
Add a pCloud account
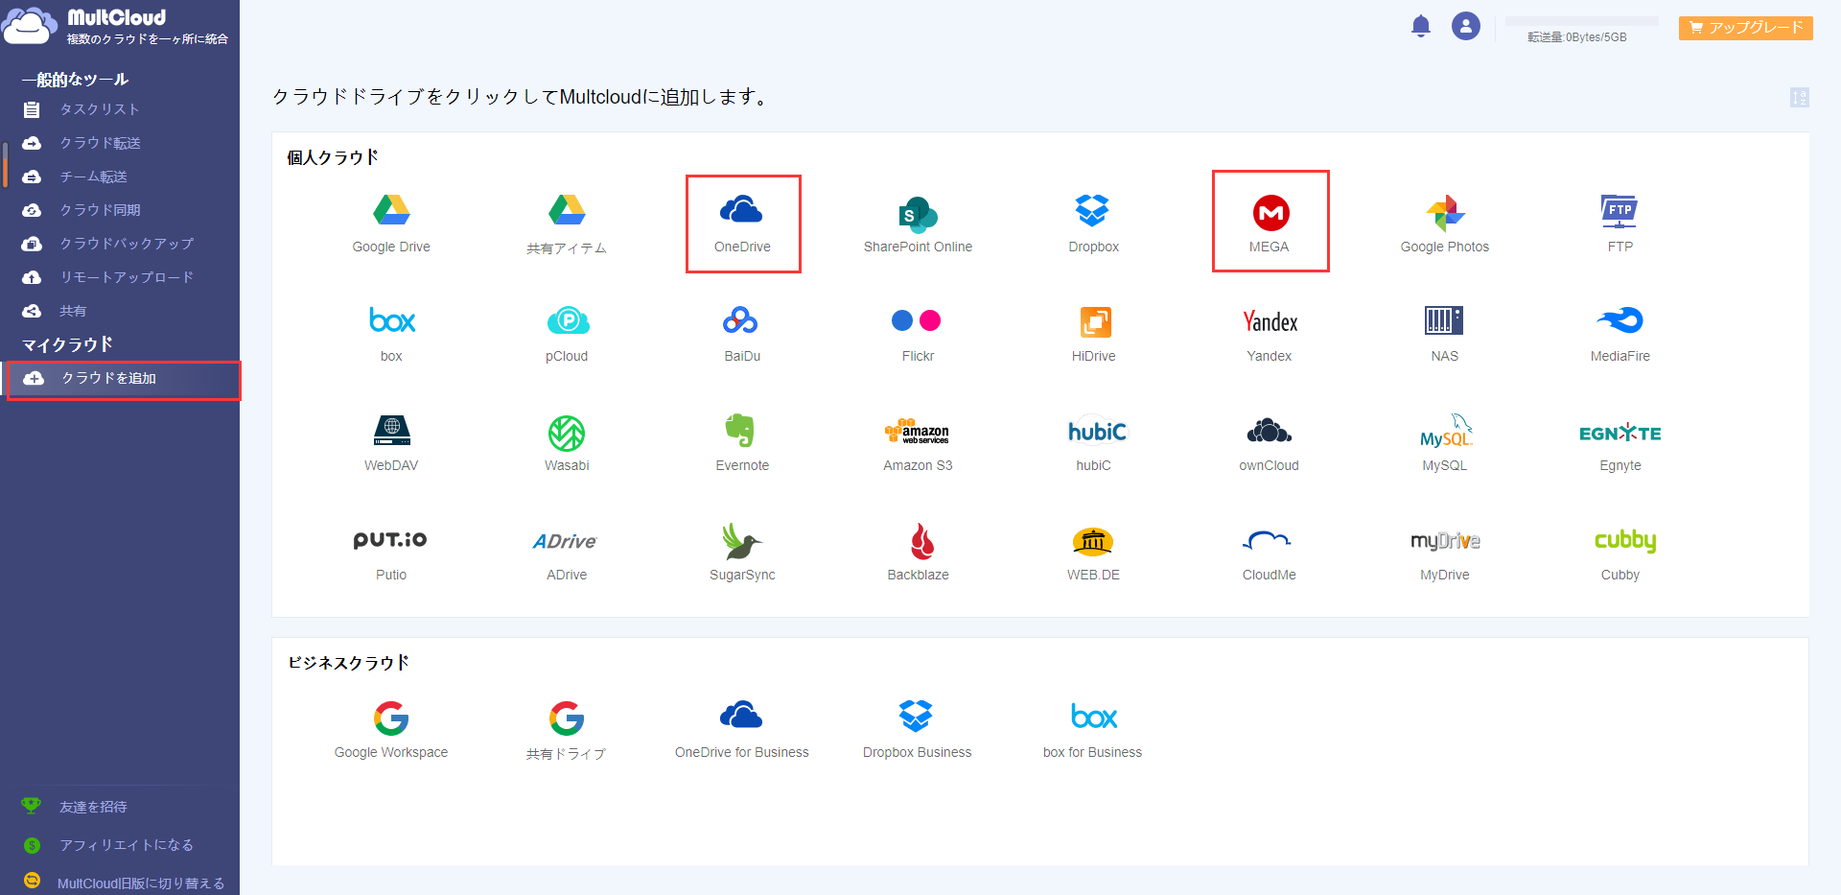click(566, 331)
